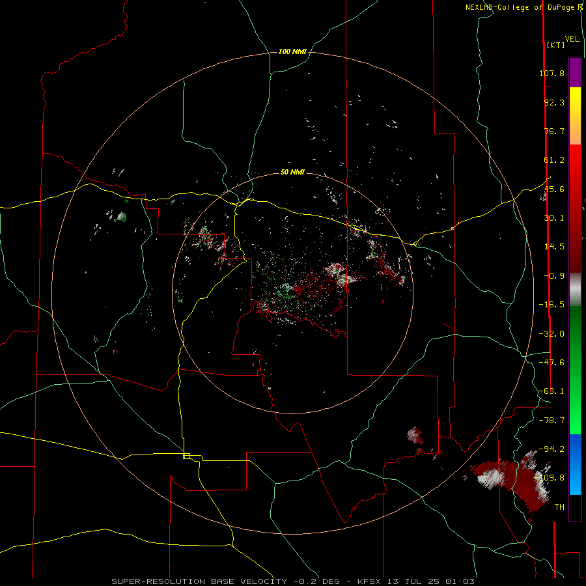Viewport: 586px width, 586px height.
Task: Click the 61.2 value on velocity scale
Action: 554,160
